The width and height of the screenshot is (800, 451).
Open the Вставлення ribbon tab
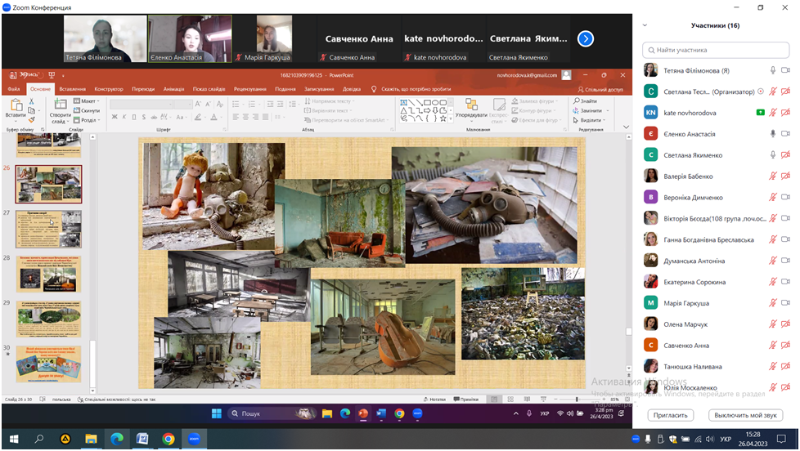pos(72,89)
